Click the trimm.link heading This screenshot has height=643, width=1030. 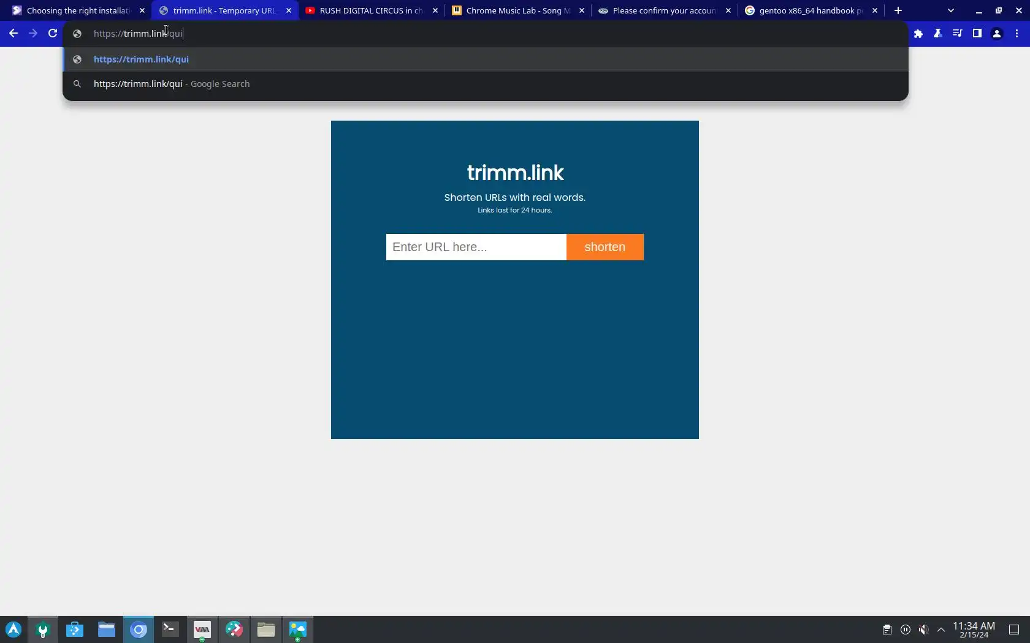515,173
